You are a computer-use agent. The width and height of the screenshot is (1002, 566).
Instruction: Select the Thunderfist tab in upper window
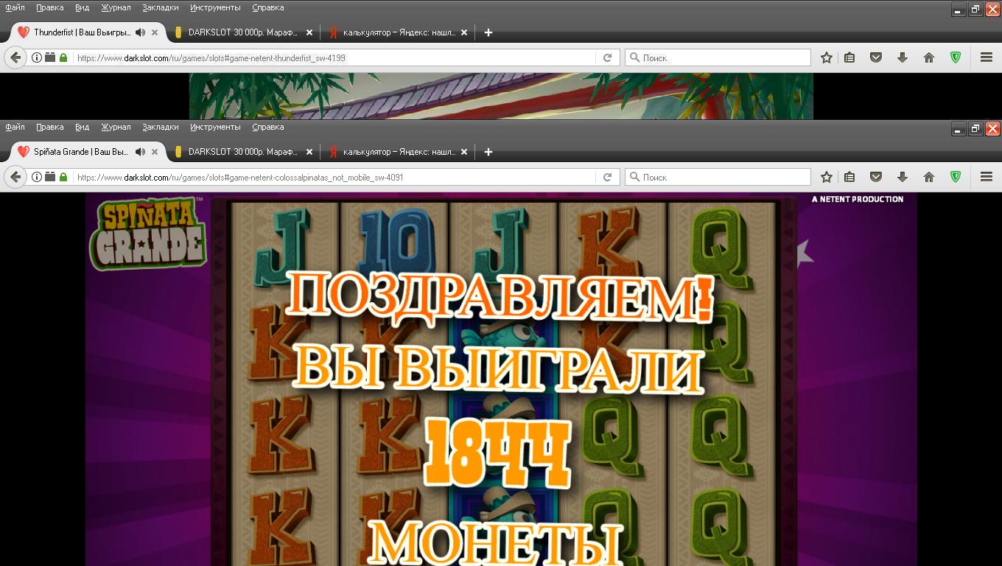tap(81, 32)
